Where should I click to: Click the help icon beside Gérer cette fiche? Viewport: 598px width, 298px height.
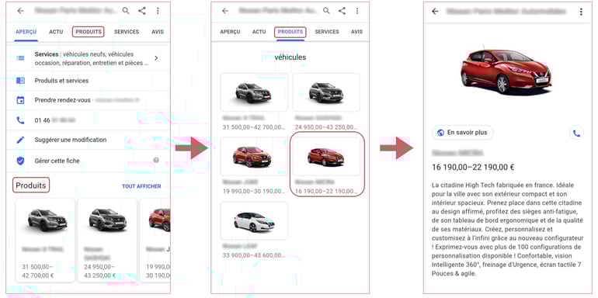click(x=156, y=160)
